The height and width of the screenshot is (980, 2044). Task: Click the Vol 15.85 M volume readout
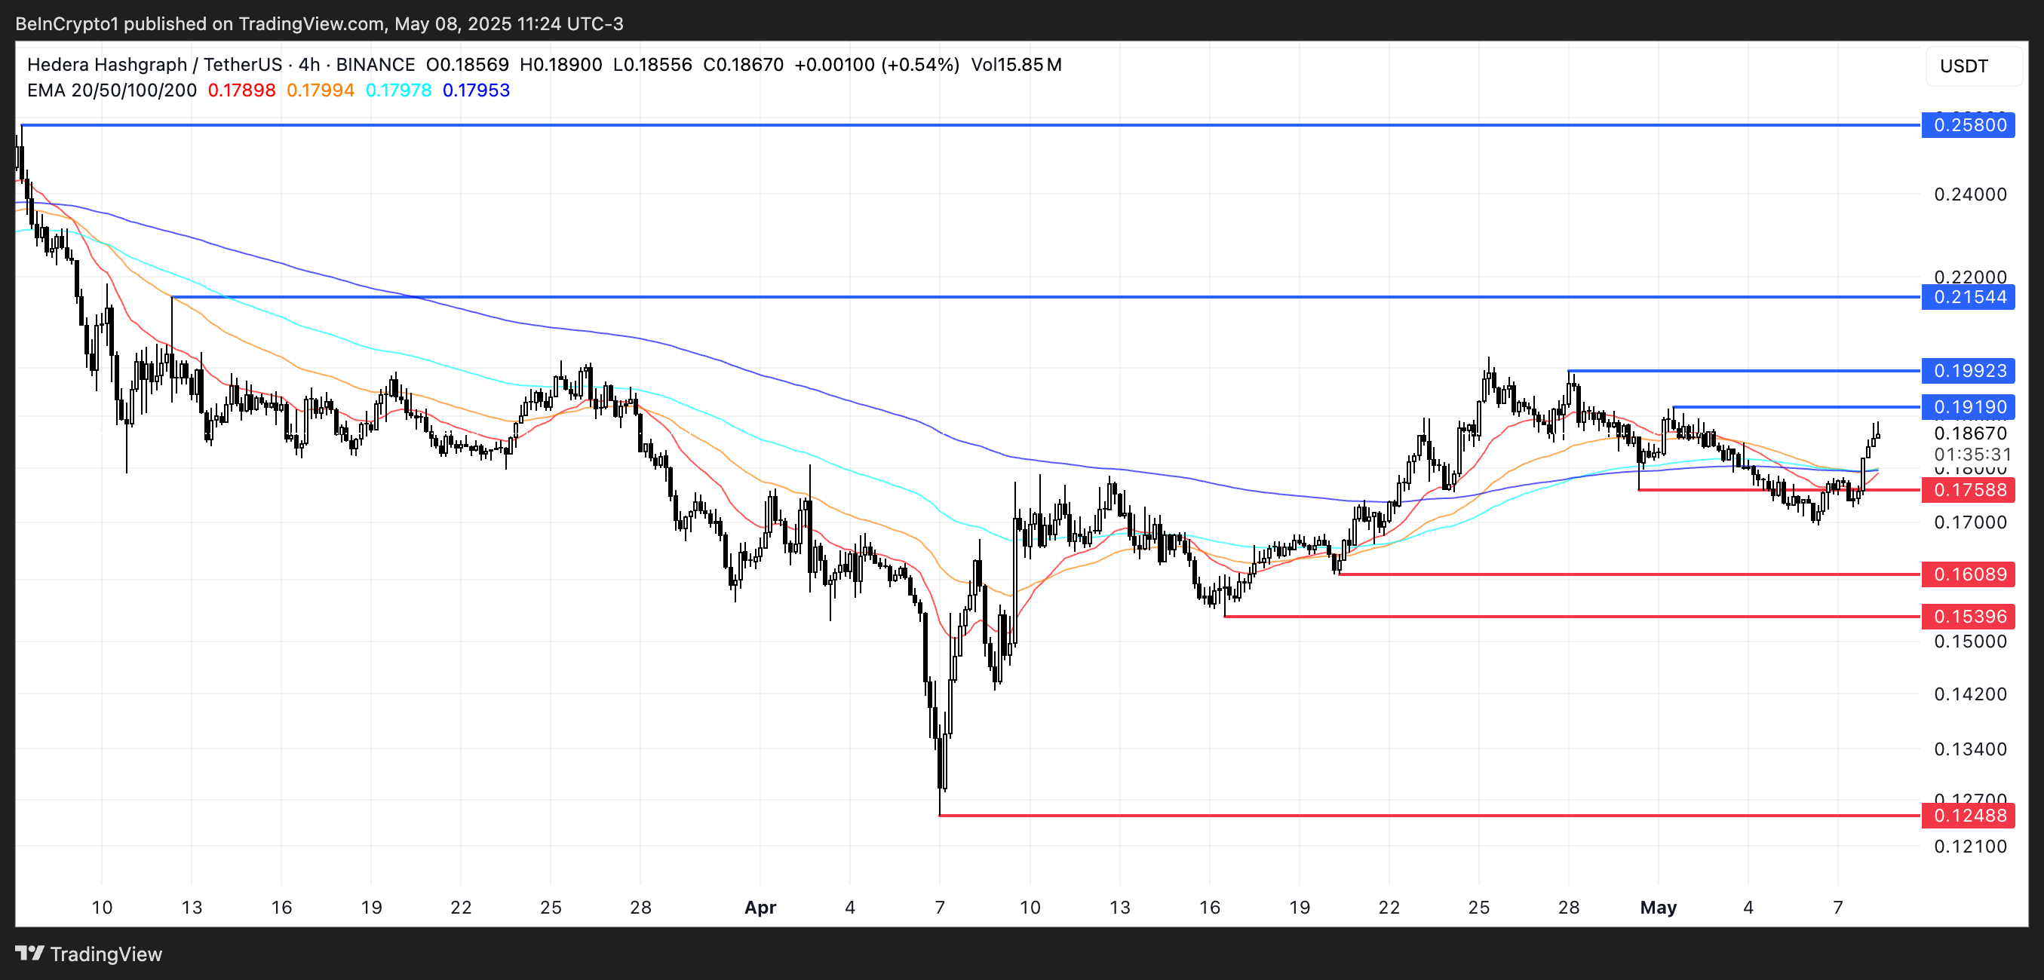[x=1016, y=65]
